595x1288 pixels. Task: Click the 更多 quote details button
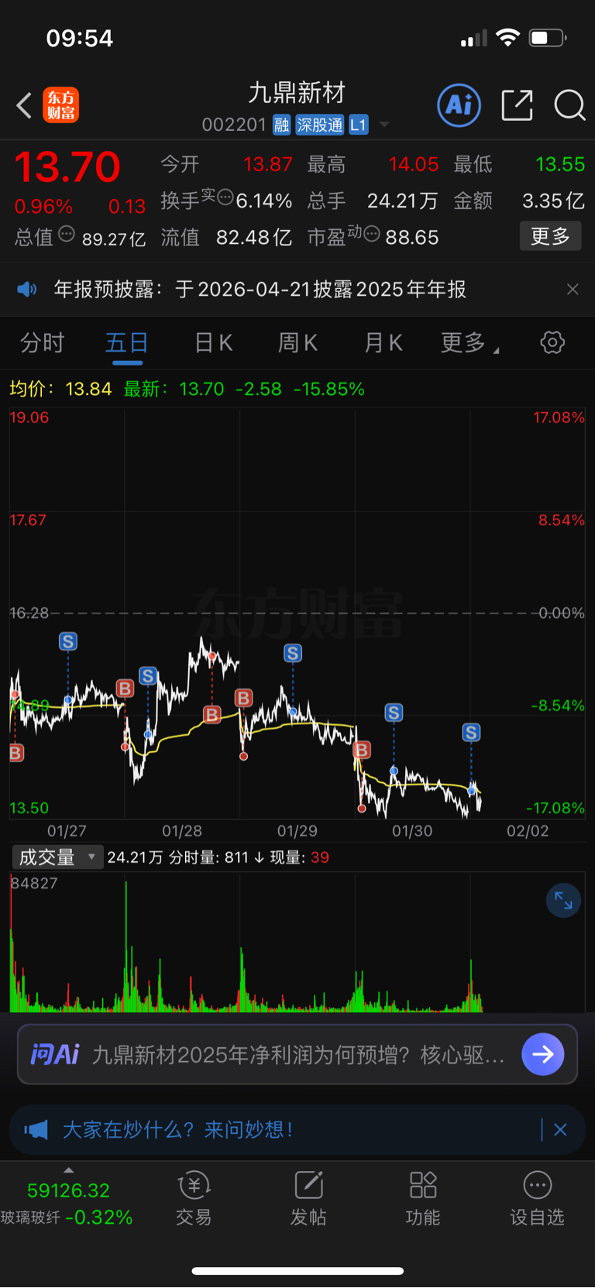click(550, 236)
